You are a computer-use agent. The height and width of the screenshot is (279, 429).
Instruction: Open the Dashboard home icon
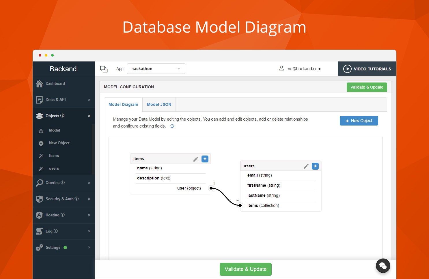tap(40, 84)
